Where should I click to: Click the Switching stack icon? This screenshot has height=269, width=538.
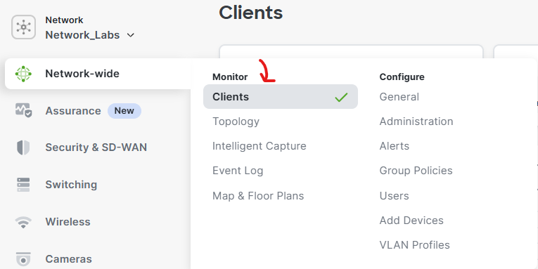(23, 184)
